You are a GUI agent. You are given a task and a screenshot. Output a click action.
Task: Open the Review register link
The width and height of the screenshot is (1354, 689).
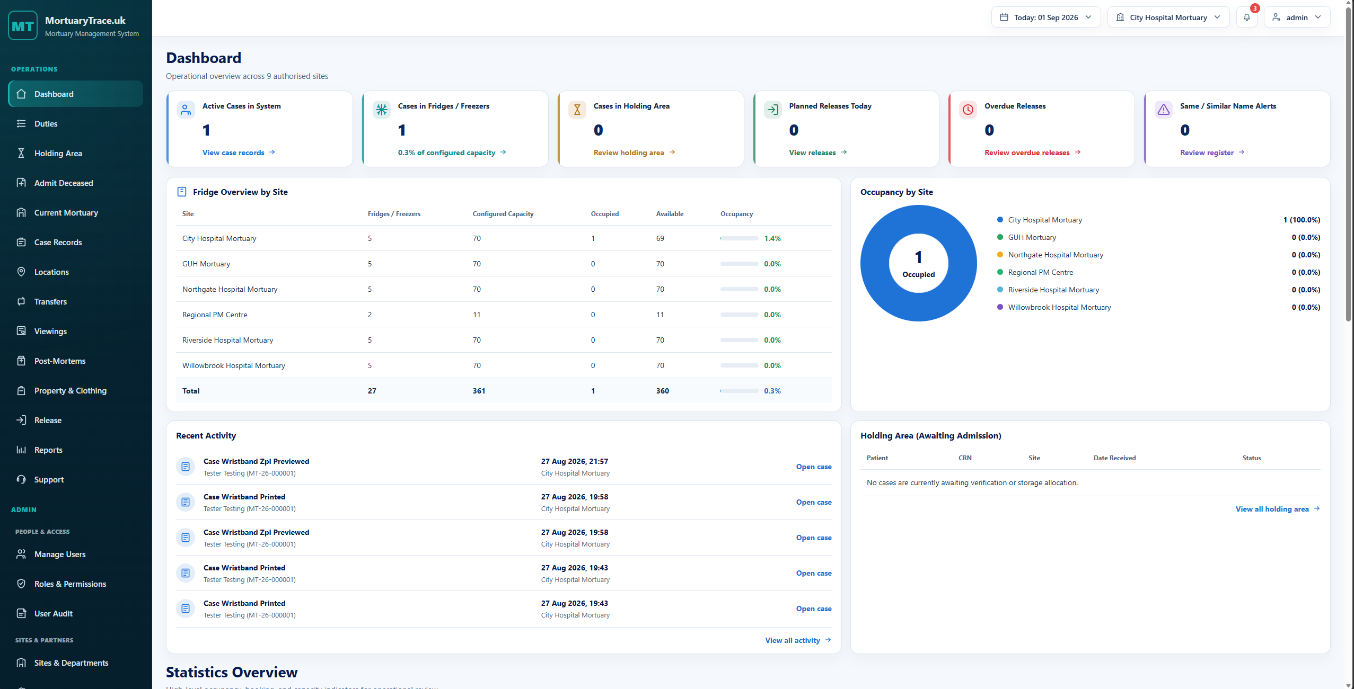click(x=1212, y=153)
